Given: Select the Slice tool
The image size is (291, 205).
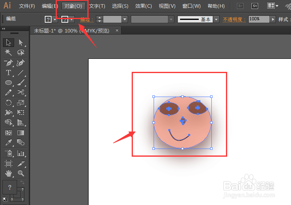Looking at the screenshot, I should click(x=21, y=164).
